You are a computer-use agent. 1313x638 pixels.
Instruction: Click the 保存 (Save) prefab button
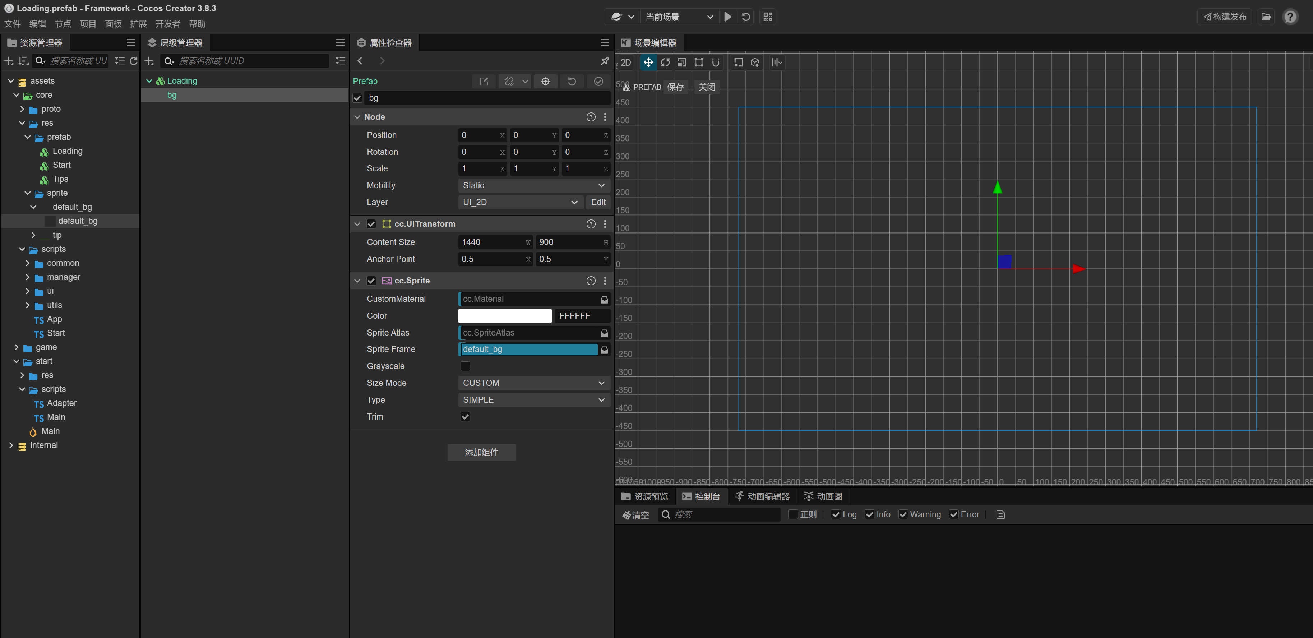click(x=675, y=86)
